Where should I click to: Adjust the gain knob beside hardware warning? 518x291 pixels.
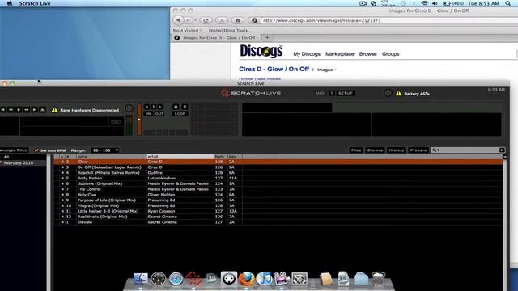129,108
